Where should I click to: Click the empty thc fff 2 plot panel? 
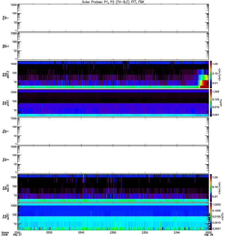click(113, 160)
